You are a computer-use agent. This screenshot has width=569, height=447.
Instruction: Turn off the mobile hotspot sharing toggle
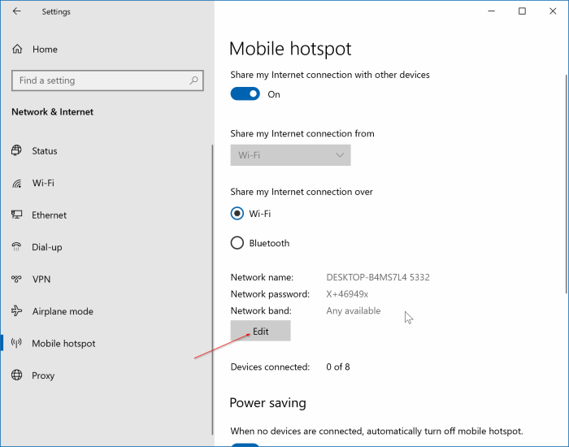pyautogui.click(x=245, y=94)
